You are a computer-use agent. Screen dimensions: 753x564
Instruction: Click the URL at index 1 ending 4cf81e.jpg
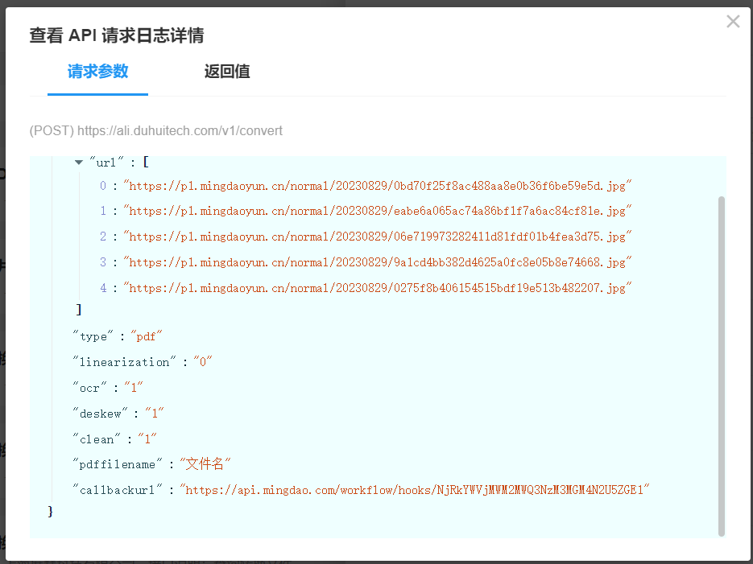tap(377, 212)
